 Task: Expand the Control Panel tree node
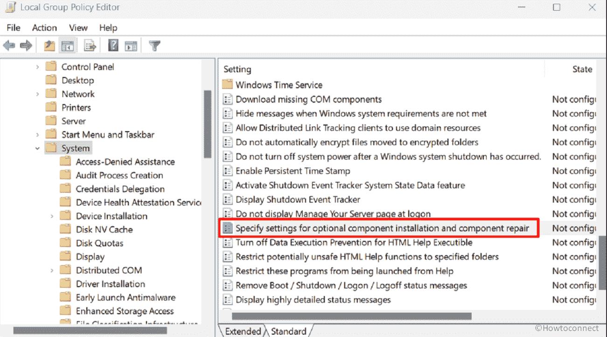click(38, 67)
